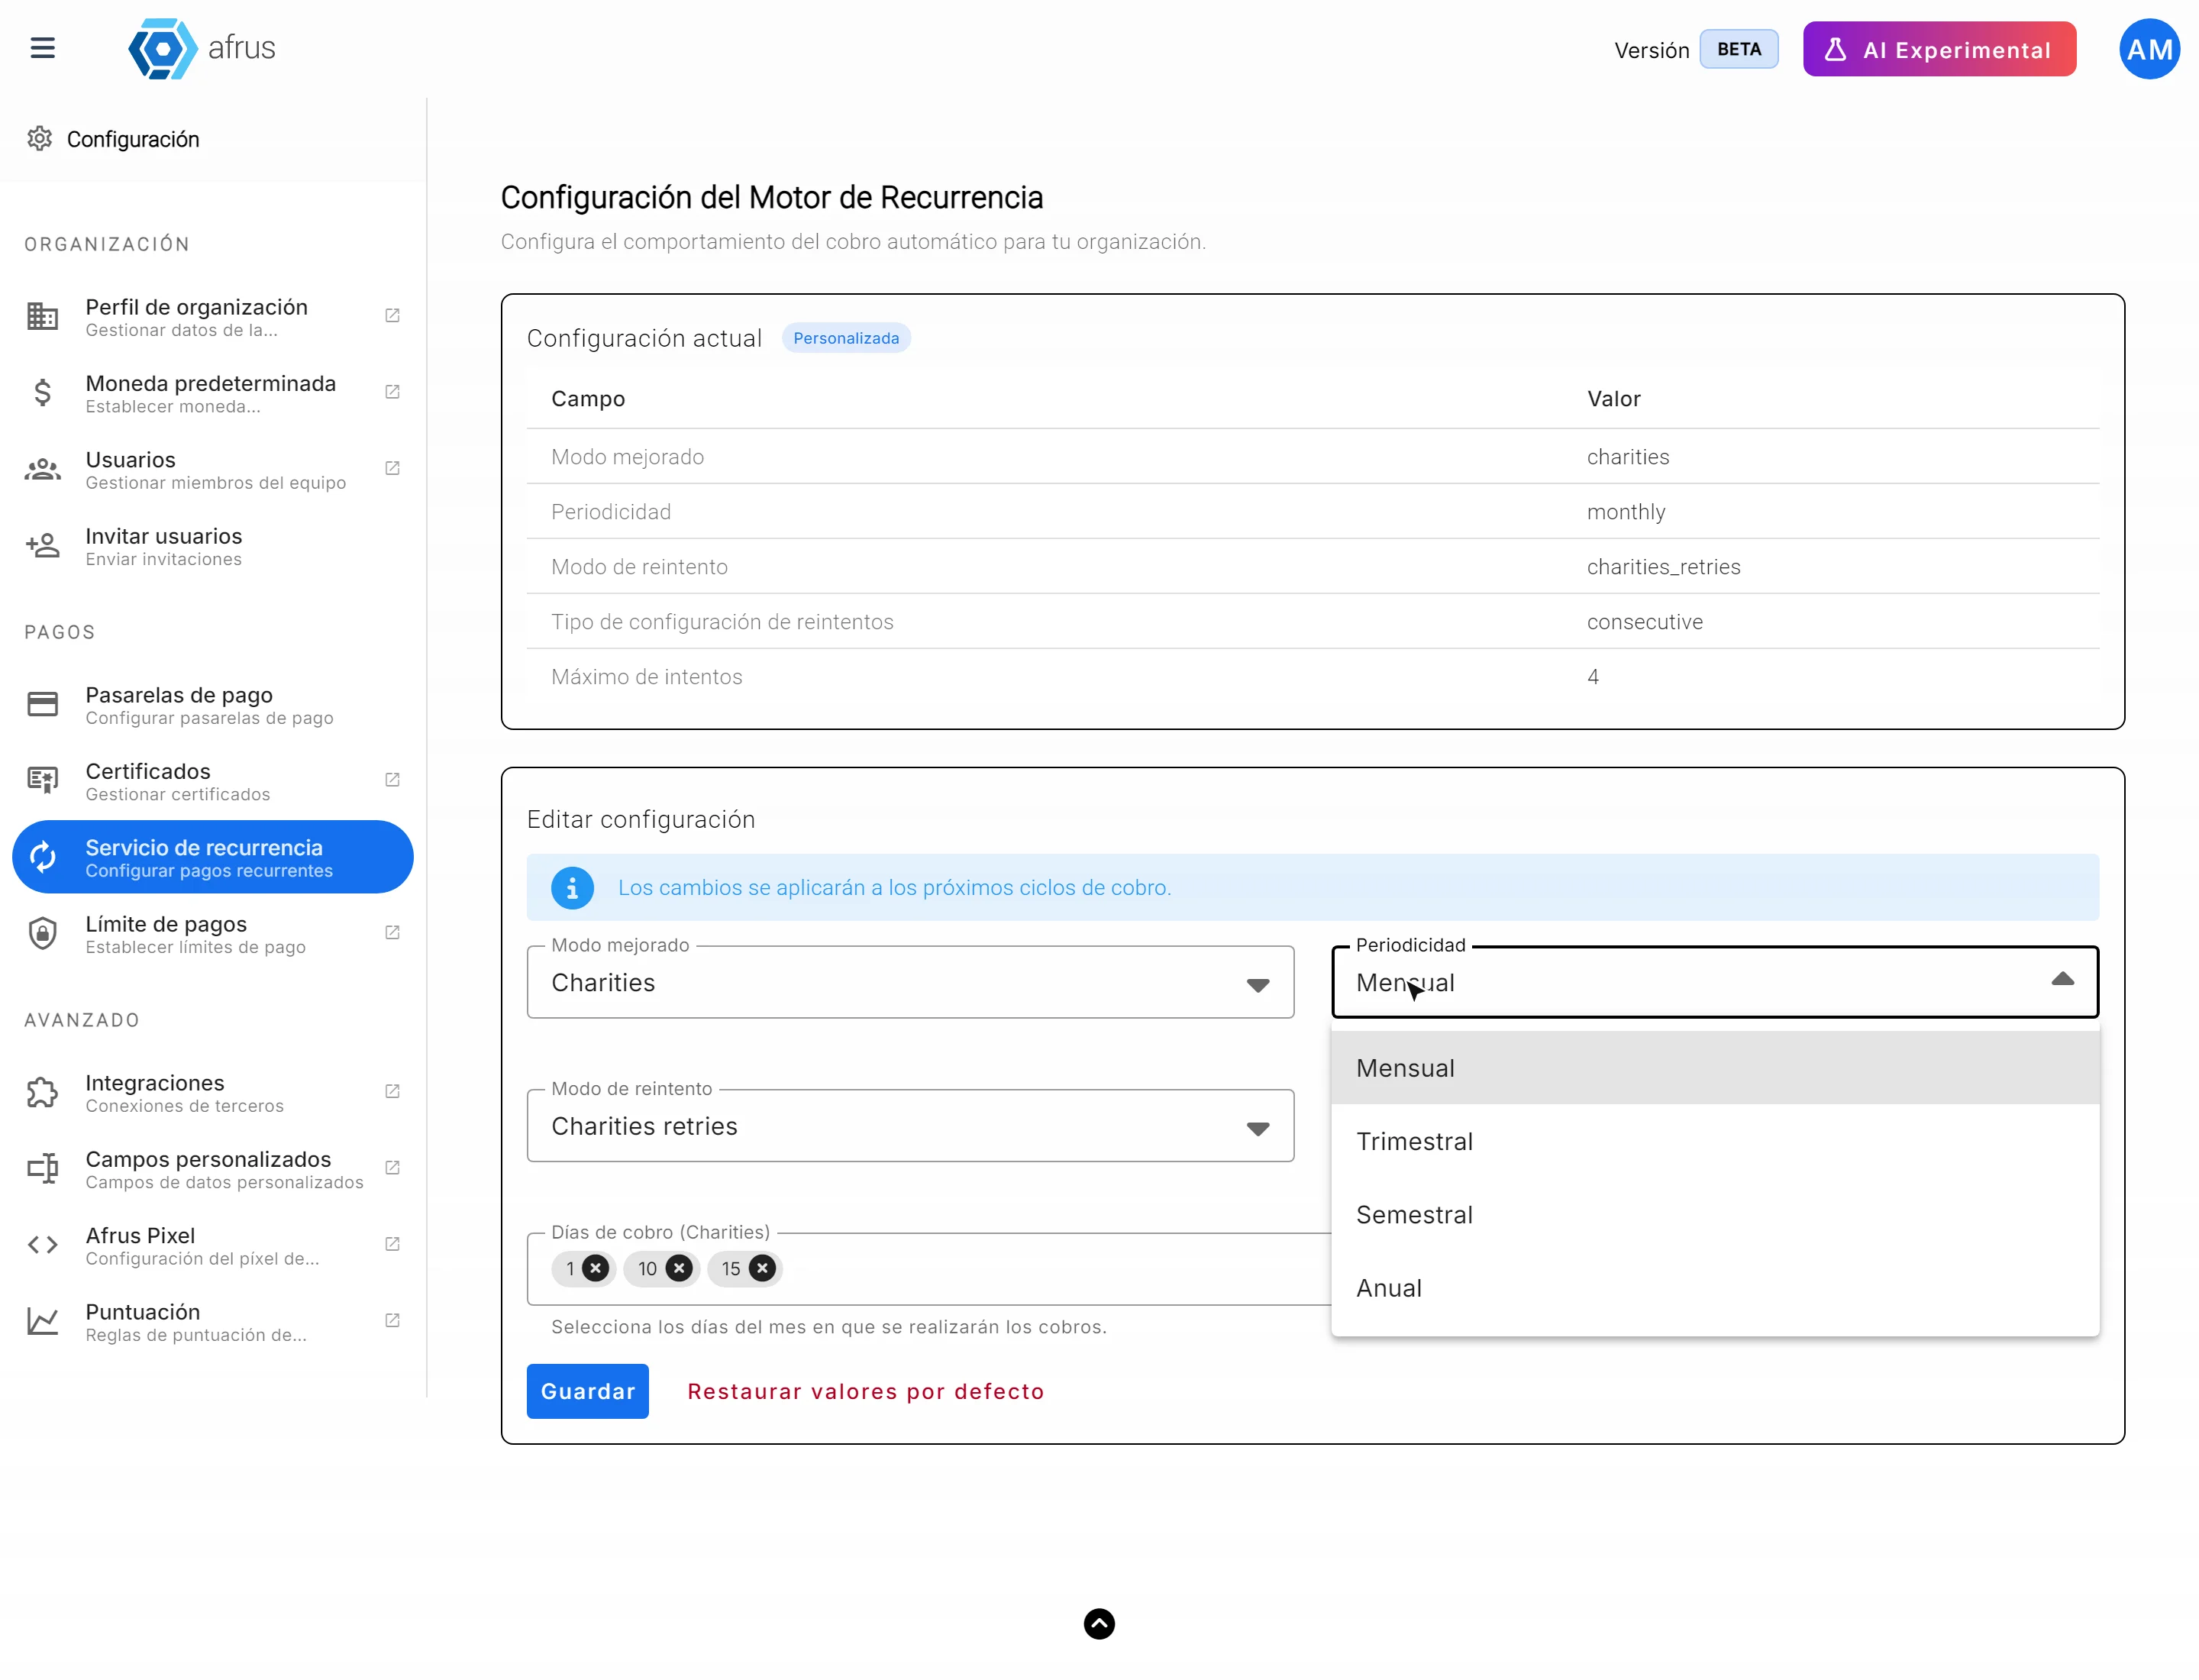Click the Configuración gear icon
Image resolution: width=2199 pixels, height=1680 pixels.
39,138
